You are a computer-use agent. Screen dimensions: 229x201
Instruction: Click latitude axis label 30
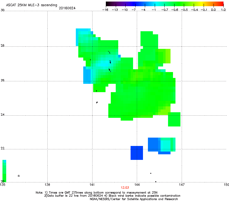click(x=2, y=10)
